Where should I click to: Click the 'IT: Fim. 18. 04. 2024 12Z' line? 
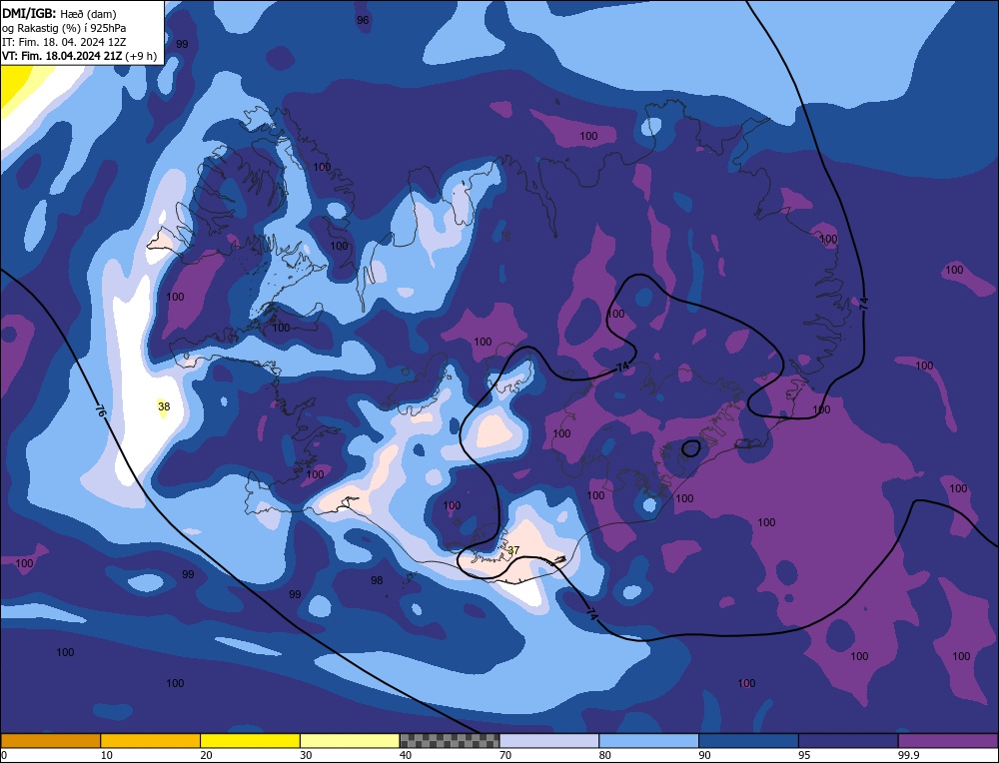(64, 42)
